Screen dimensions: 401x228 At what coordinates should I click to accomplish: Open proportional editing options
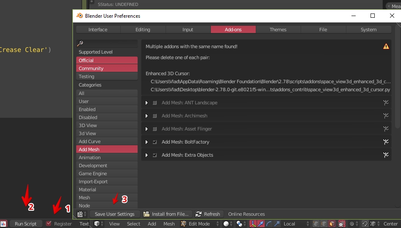pos(354,224)
